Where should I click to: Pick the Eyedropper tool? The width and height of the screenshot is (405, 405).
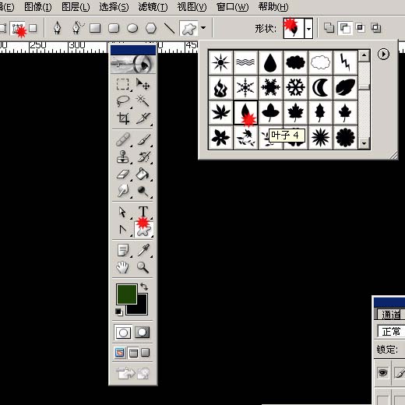pyautogui.click(x=143, y=250)
